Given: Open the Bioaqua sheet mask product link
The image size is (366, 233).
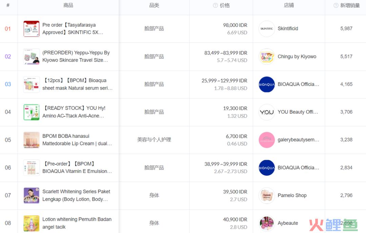Looking at the screenshot, I should point(77,84).
